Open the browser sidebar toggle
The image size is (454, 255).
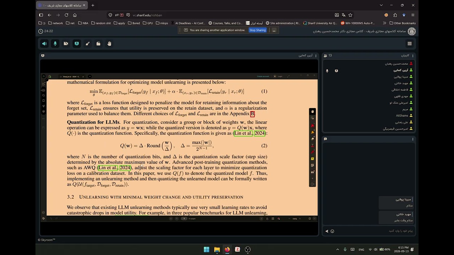pos(41,15)
